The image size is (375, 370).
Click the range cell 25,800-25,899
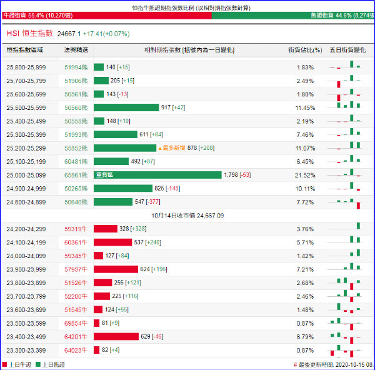tap(26, 67)
